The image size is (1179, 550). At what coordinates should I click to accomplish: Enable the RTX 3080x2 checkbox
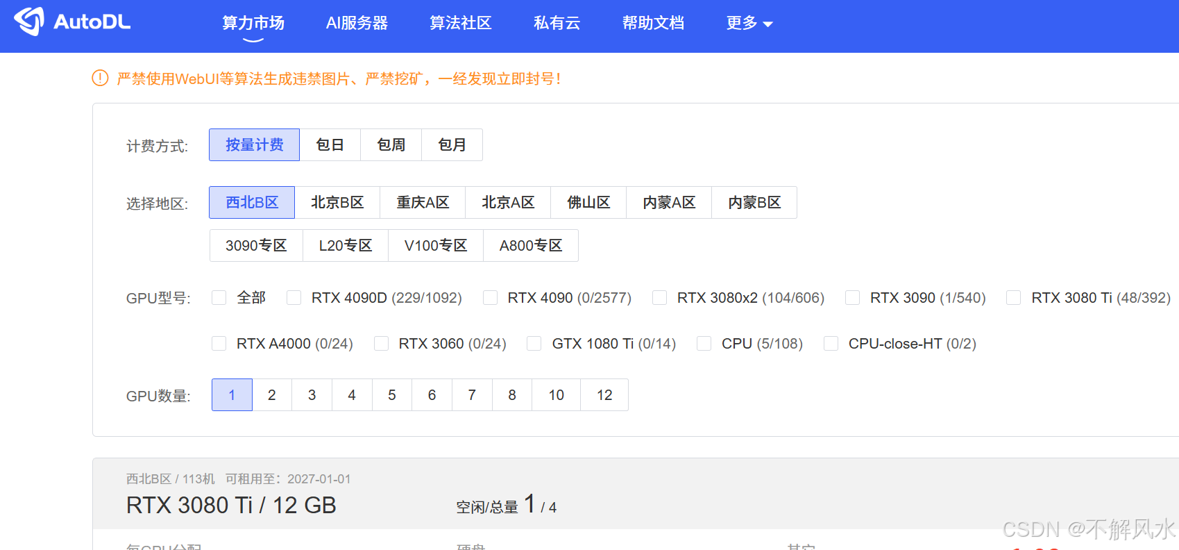[x=660, y=298]
